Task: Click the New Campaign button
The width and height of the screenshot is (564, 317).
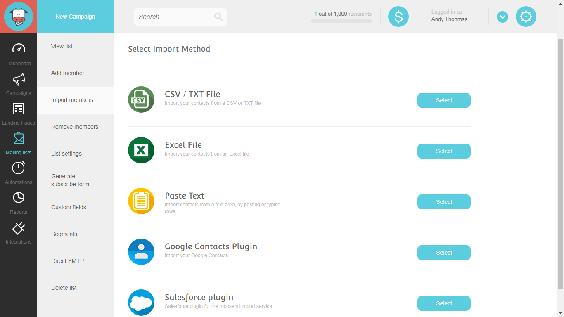Action: click(x=75, y=17)
